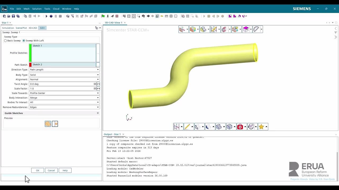
Task: Click the red first-aid repair kit icon
Action: point(240,127)
